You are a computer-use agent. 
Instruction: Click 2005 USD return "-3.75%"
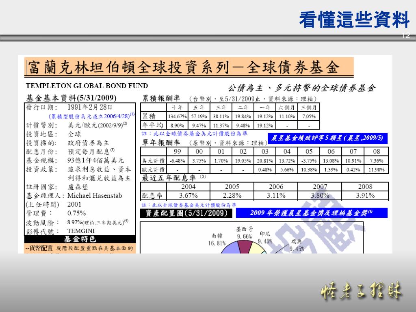click(309, 161)
